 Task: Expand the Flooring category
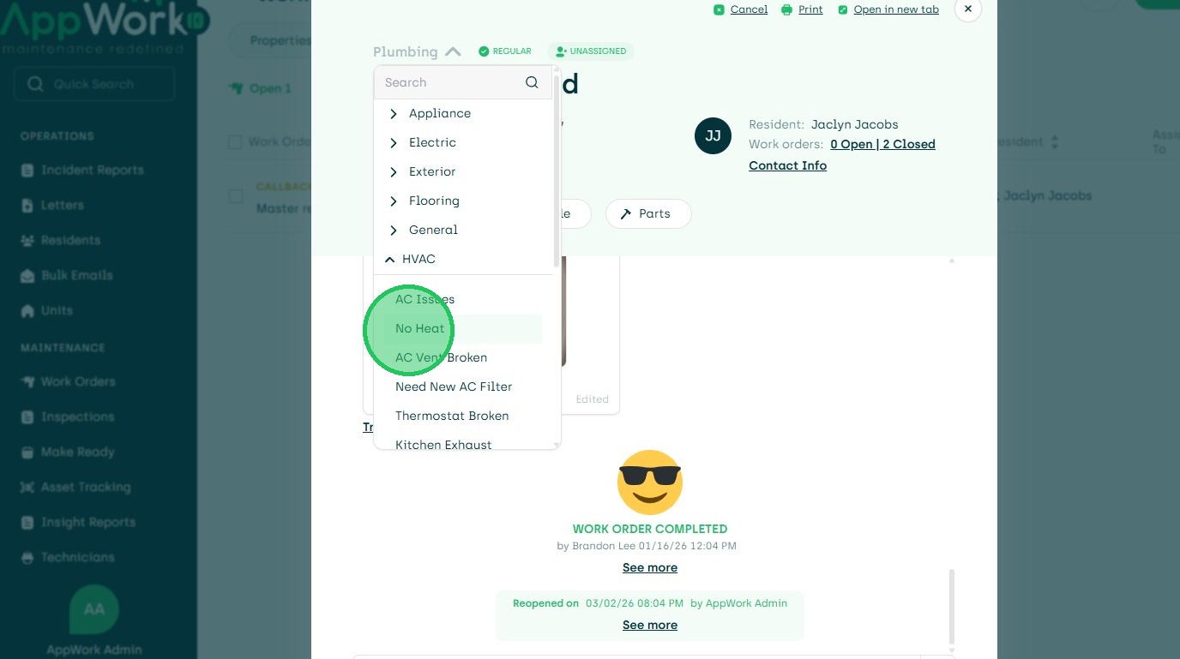pyautogui.click(x=394, y=201)
